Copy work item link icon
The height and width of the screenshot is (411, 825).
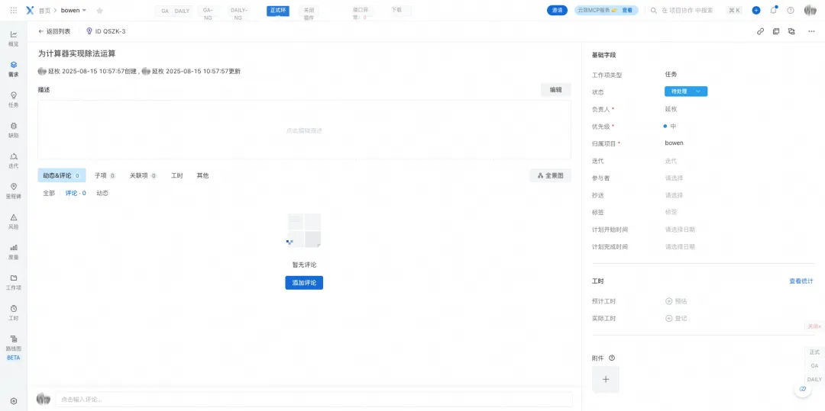760,31
